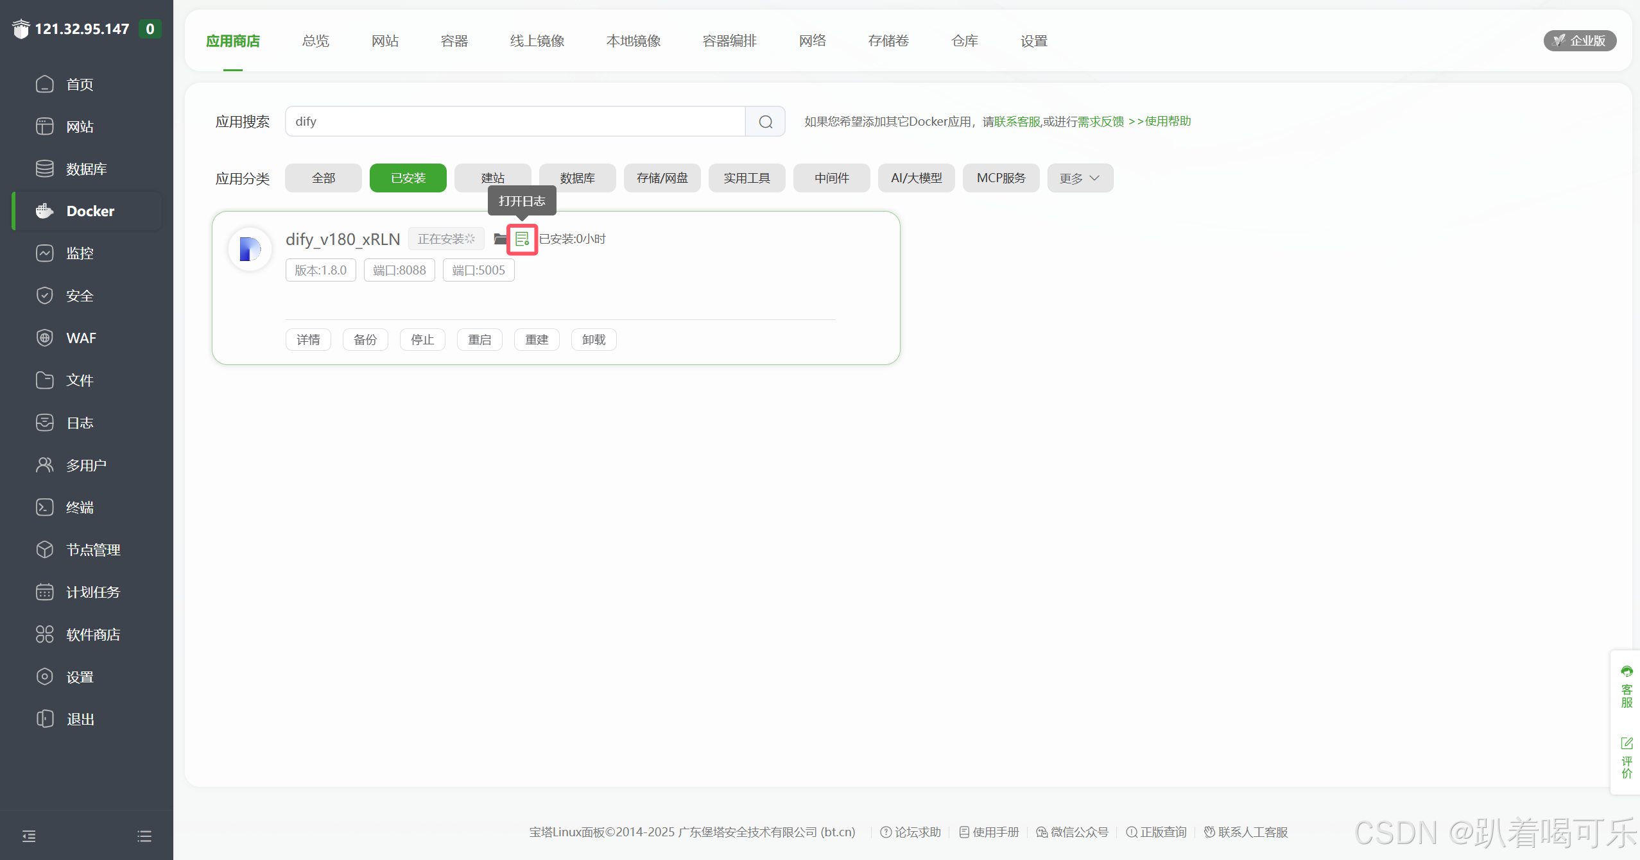Open the 节点管理 node management item
This screenshot has width=1640, height=860.
click(x=93, y=550)
